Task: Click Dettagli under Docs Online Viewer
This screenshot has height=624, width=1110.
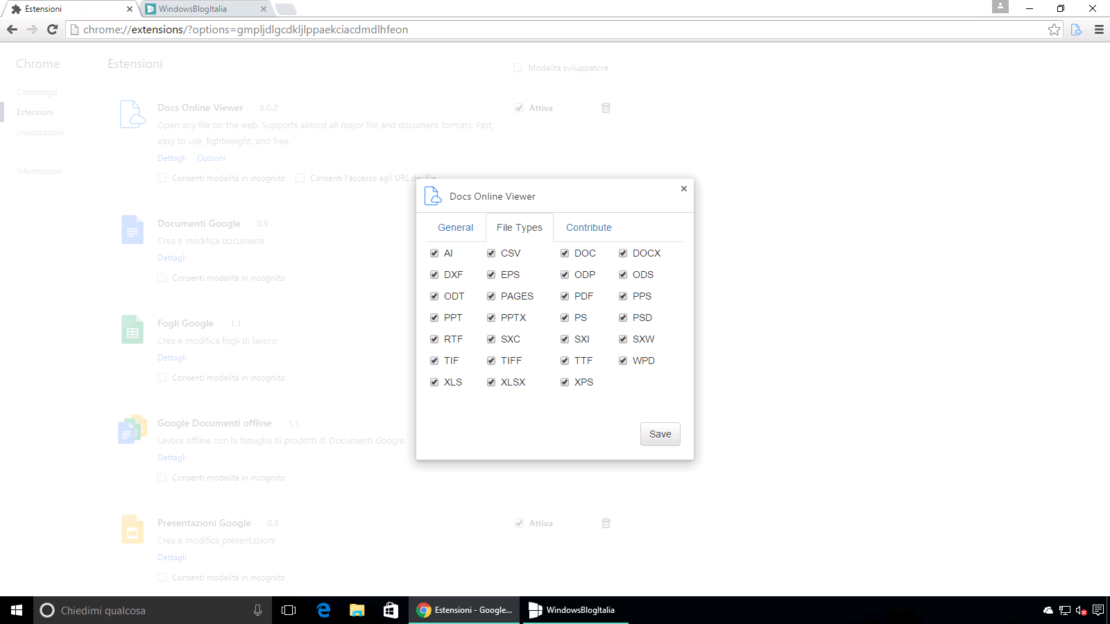Action: (172, 158)
